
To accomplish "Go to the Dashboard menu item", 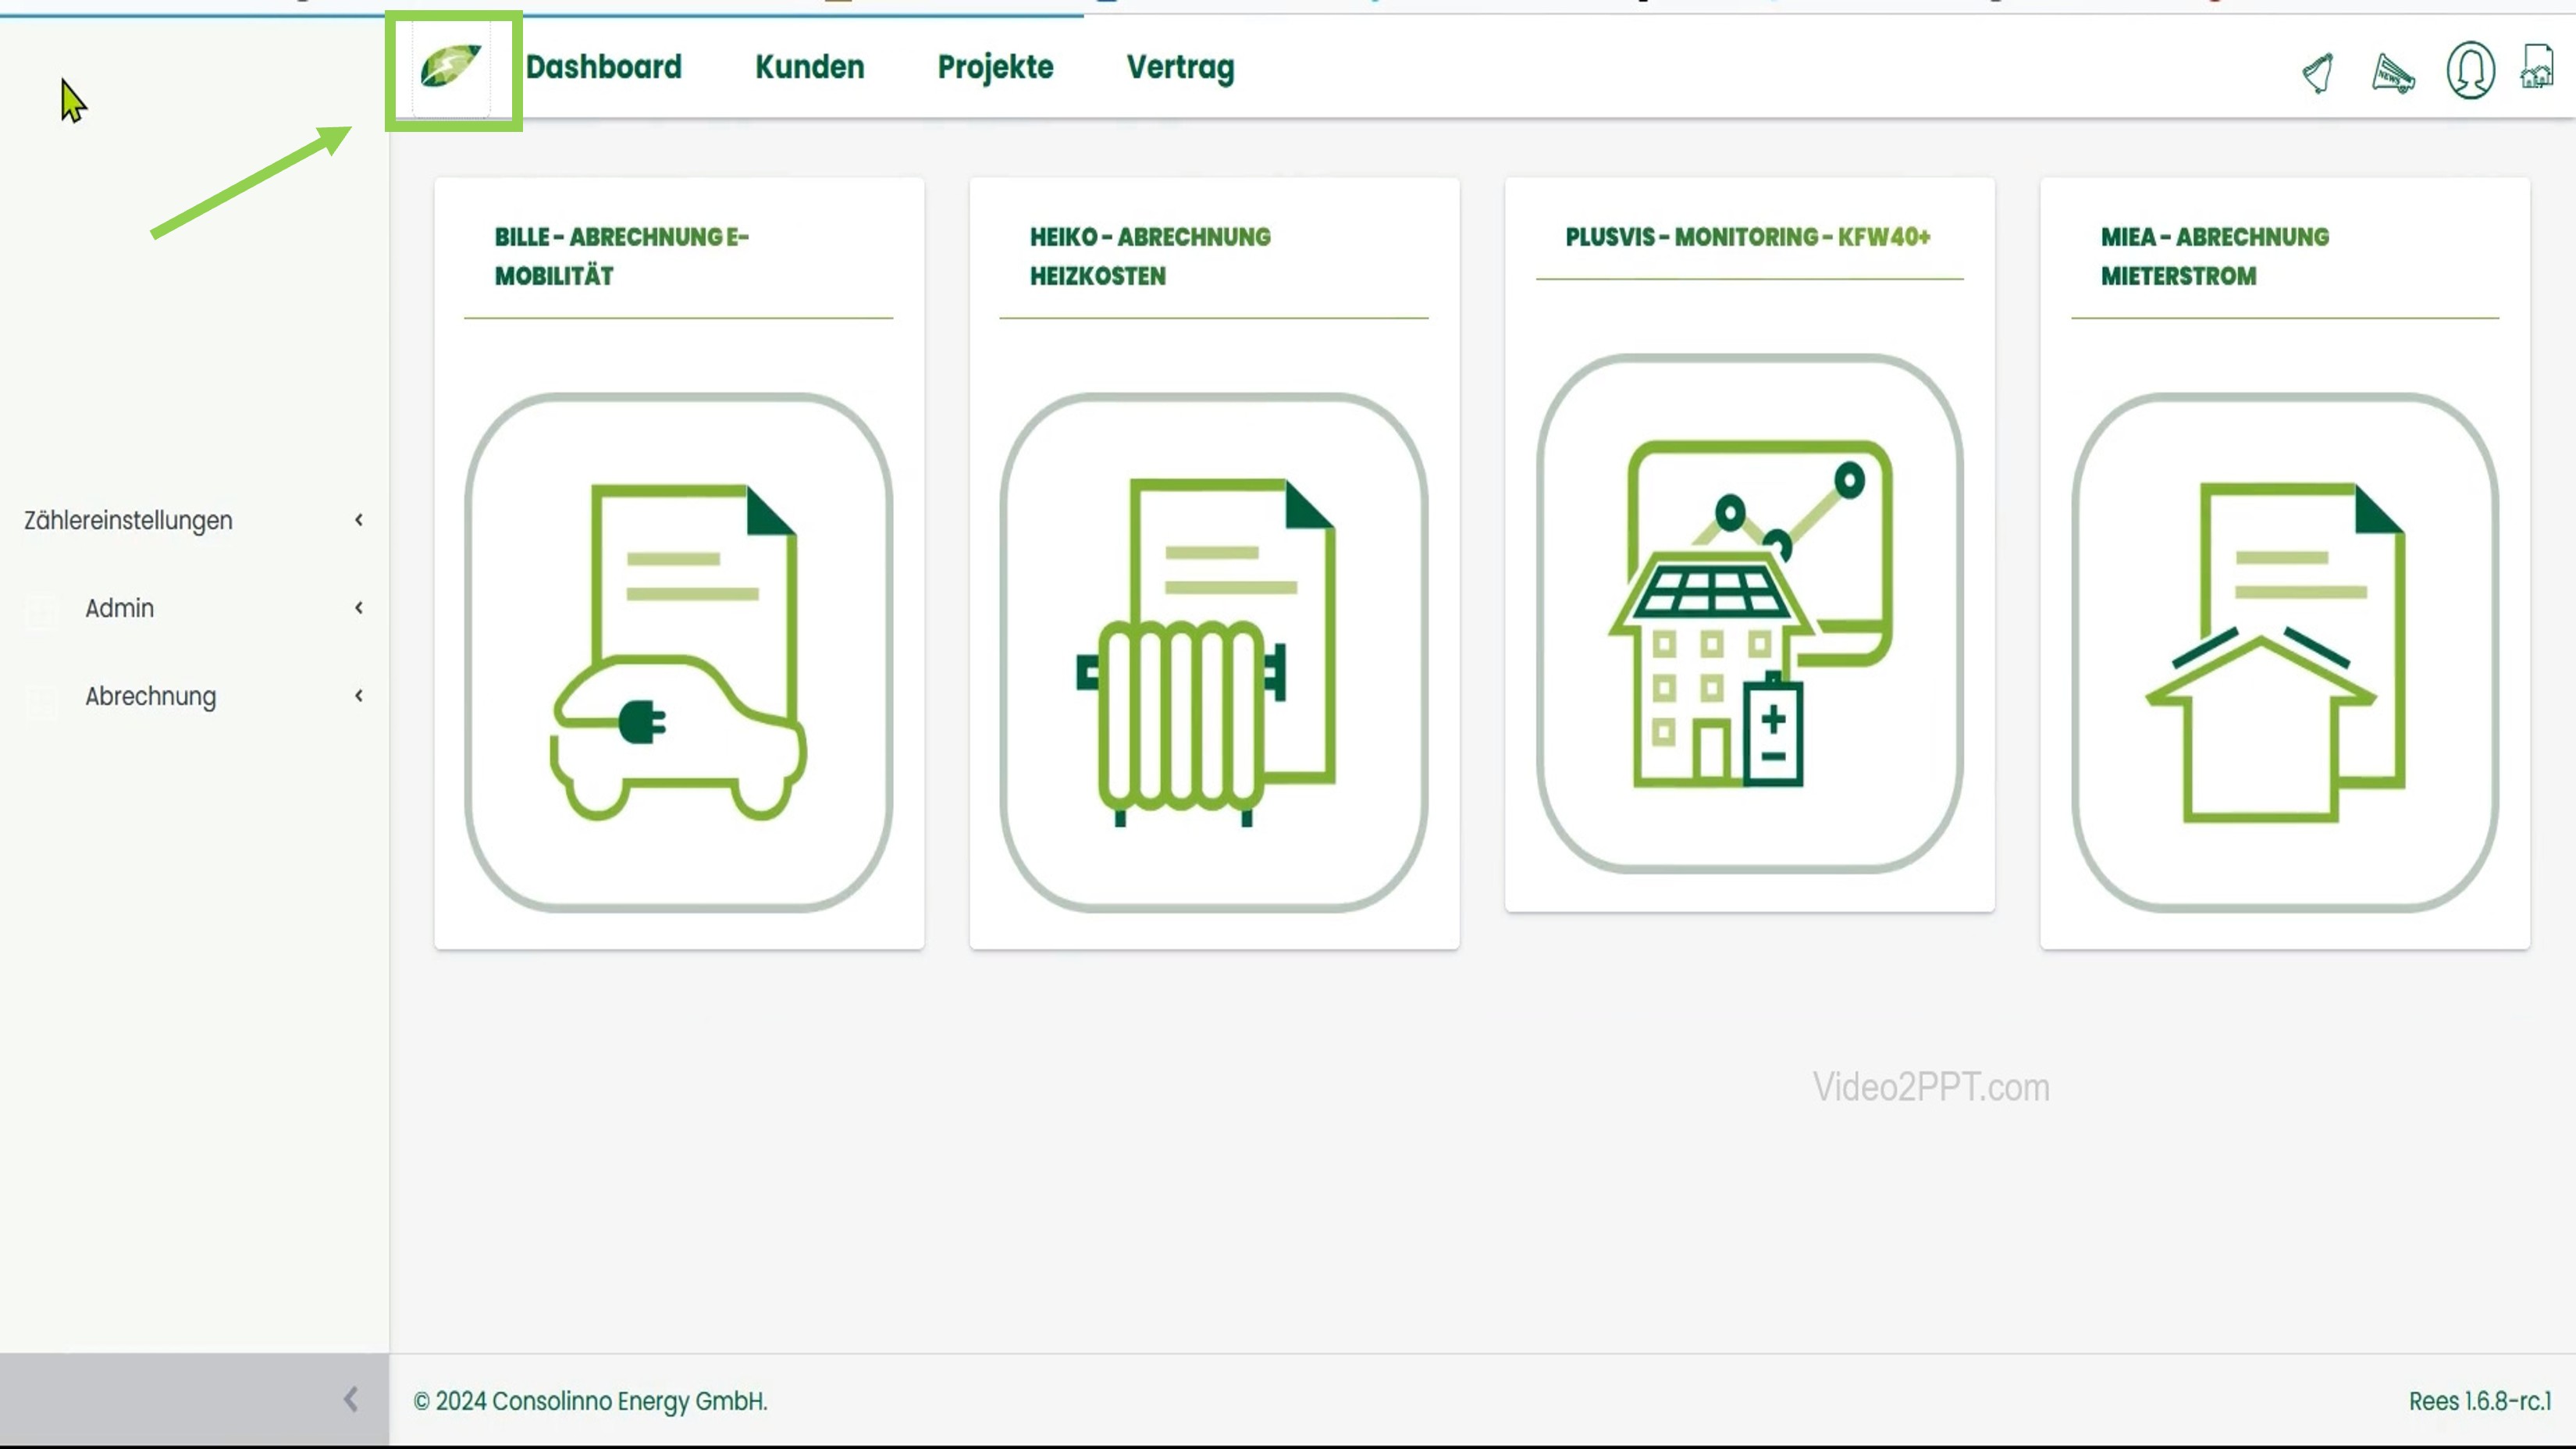I will (603, 67).
